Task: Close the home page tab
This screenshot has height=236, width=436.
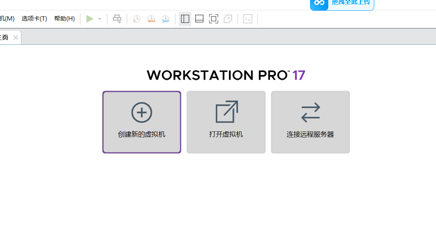Action: click(x=15, y=37)
